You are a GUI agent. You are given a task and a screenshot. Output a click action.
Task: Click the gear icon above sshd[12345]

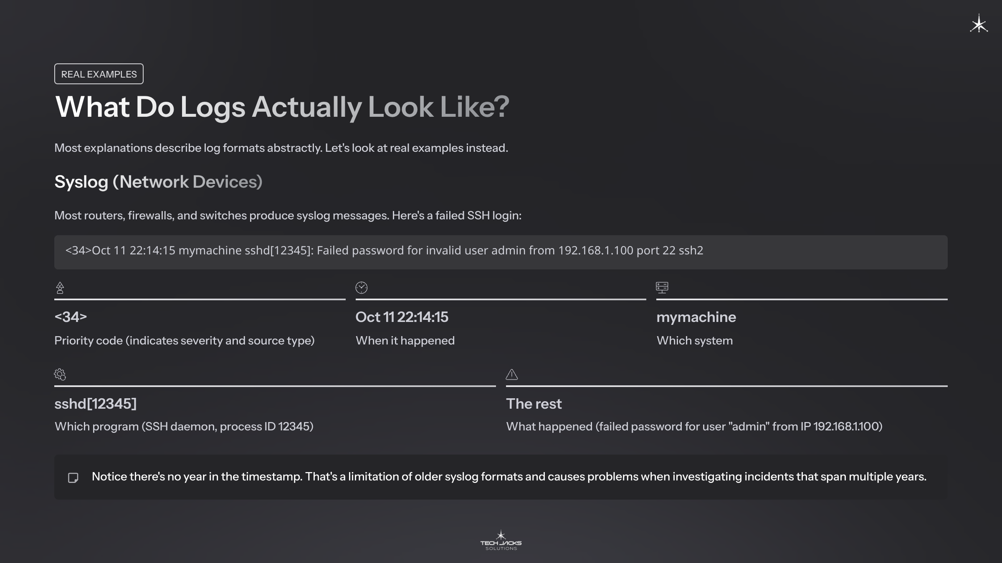(x=60, y=374)
